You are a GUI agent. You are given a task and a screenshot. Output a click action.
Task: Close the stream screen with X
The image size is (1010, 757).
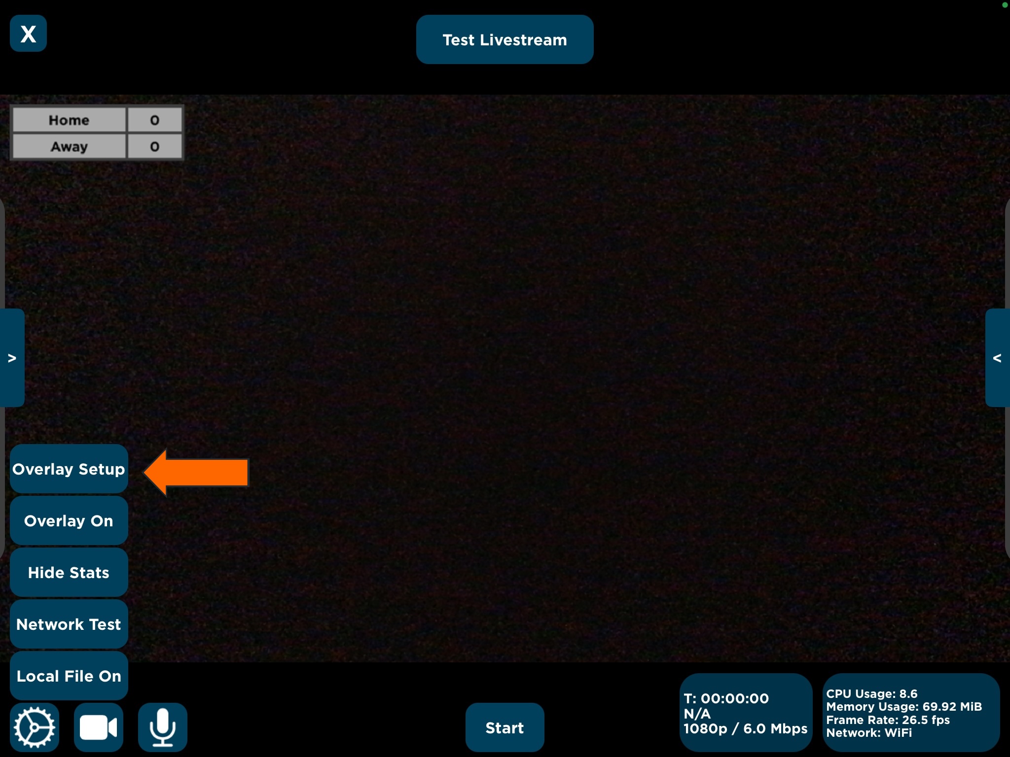pyautogui.click(x=28, y=34)
